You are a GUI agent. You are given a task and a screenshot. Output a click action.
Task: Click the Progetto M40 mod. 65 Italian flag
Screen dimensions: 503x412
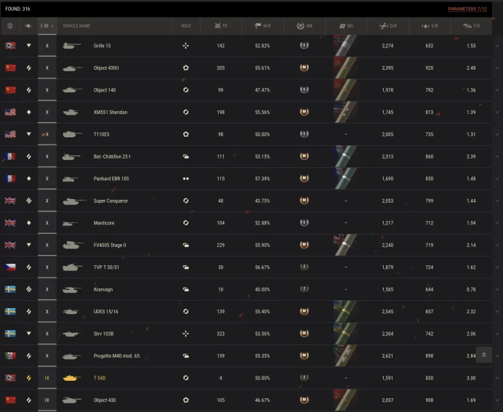(x=10, y=356)
